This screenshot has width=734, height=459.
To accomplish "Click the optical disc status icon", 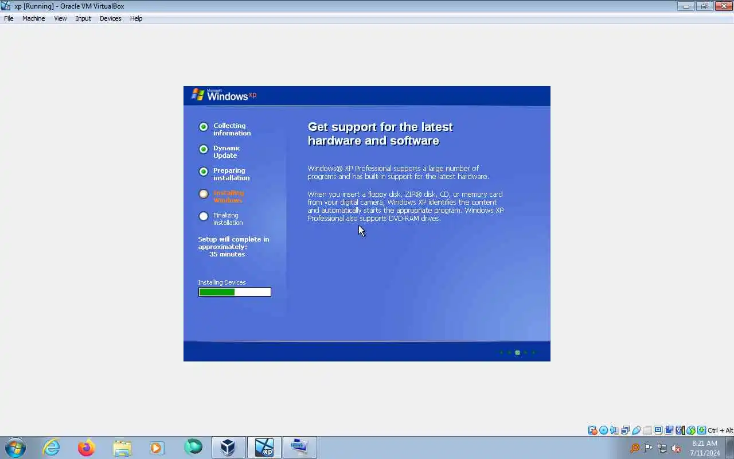I will 603,430.
